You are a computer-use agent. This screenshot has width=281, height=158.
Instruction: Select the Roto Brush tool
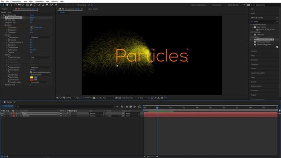point(52,5)
